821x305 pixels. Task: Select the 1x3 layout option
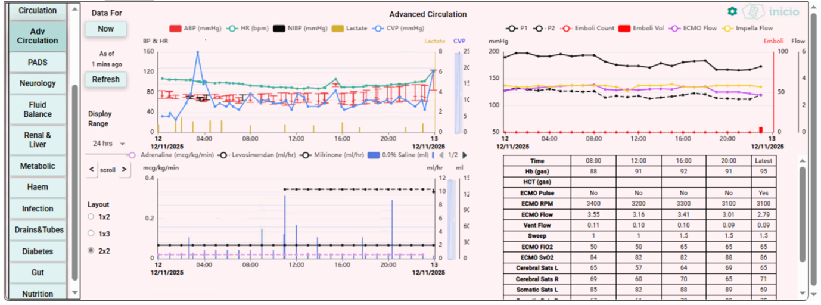(x=91, y=234)
